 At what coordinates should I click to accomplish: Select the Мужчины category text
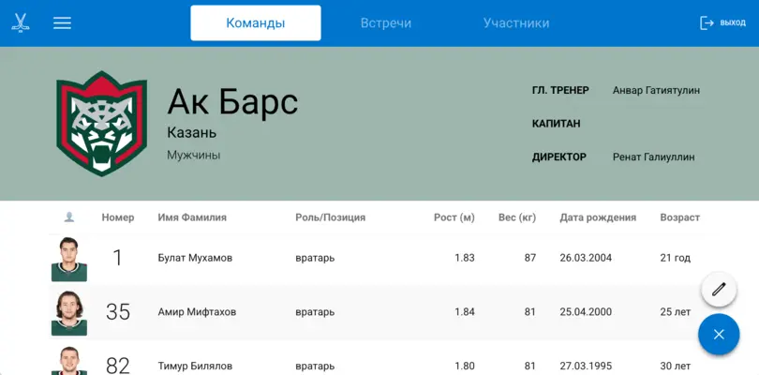point(194,155)
